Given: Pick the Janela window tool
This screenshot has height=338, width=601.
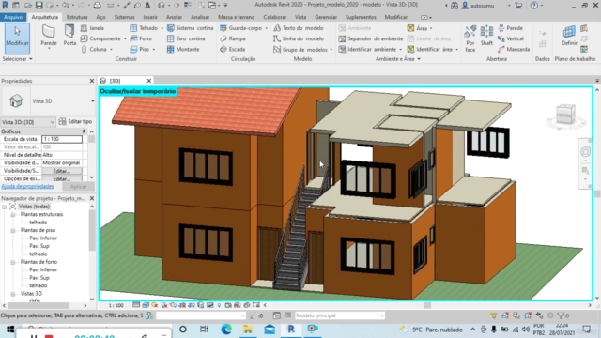Looking at the screenshot, I should click(92, 28).
